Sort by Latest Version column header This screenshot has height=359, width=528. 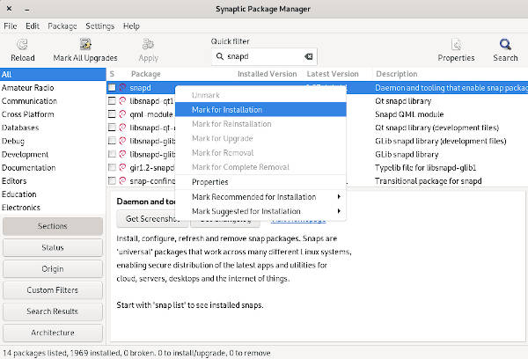coord(333,74)
